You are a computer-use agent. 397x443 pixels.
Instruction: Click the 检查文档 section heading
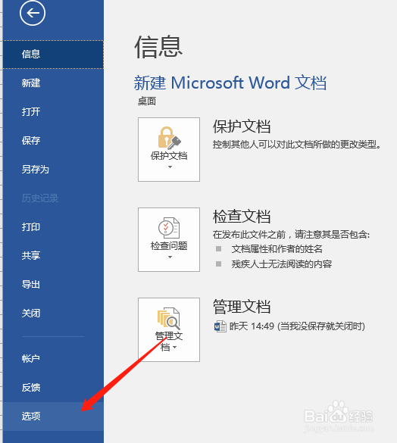242,217
